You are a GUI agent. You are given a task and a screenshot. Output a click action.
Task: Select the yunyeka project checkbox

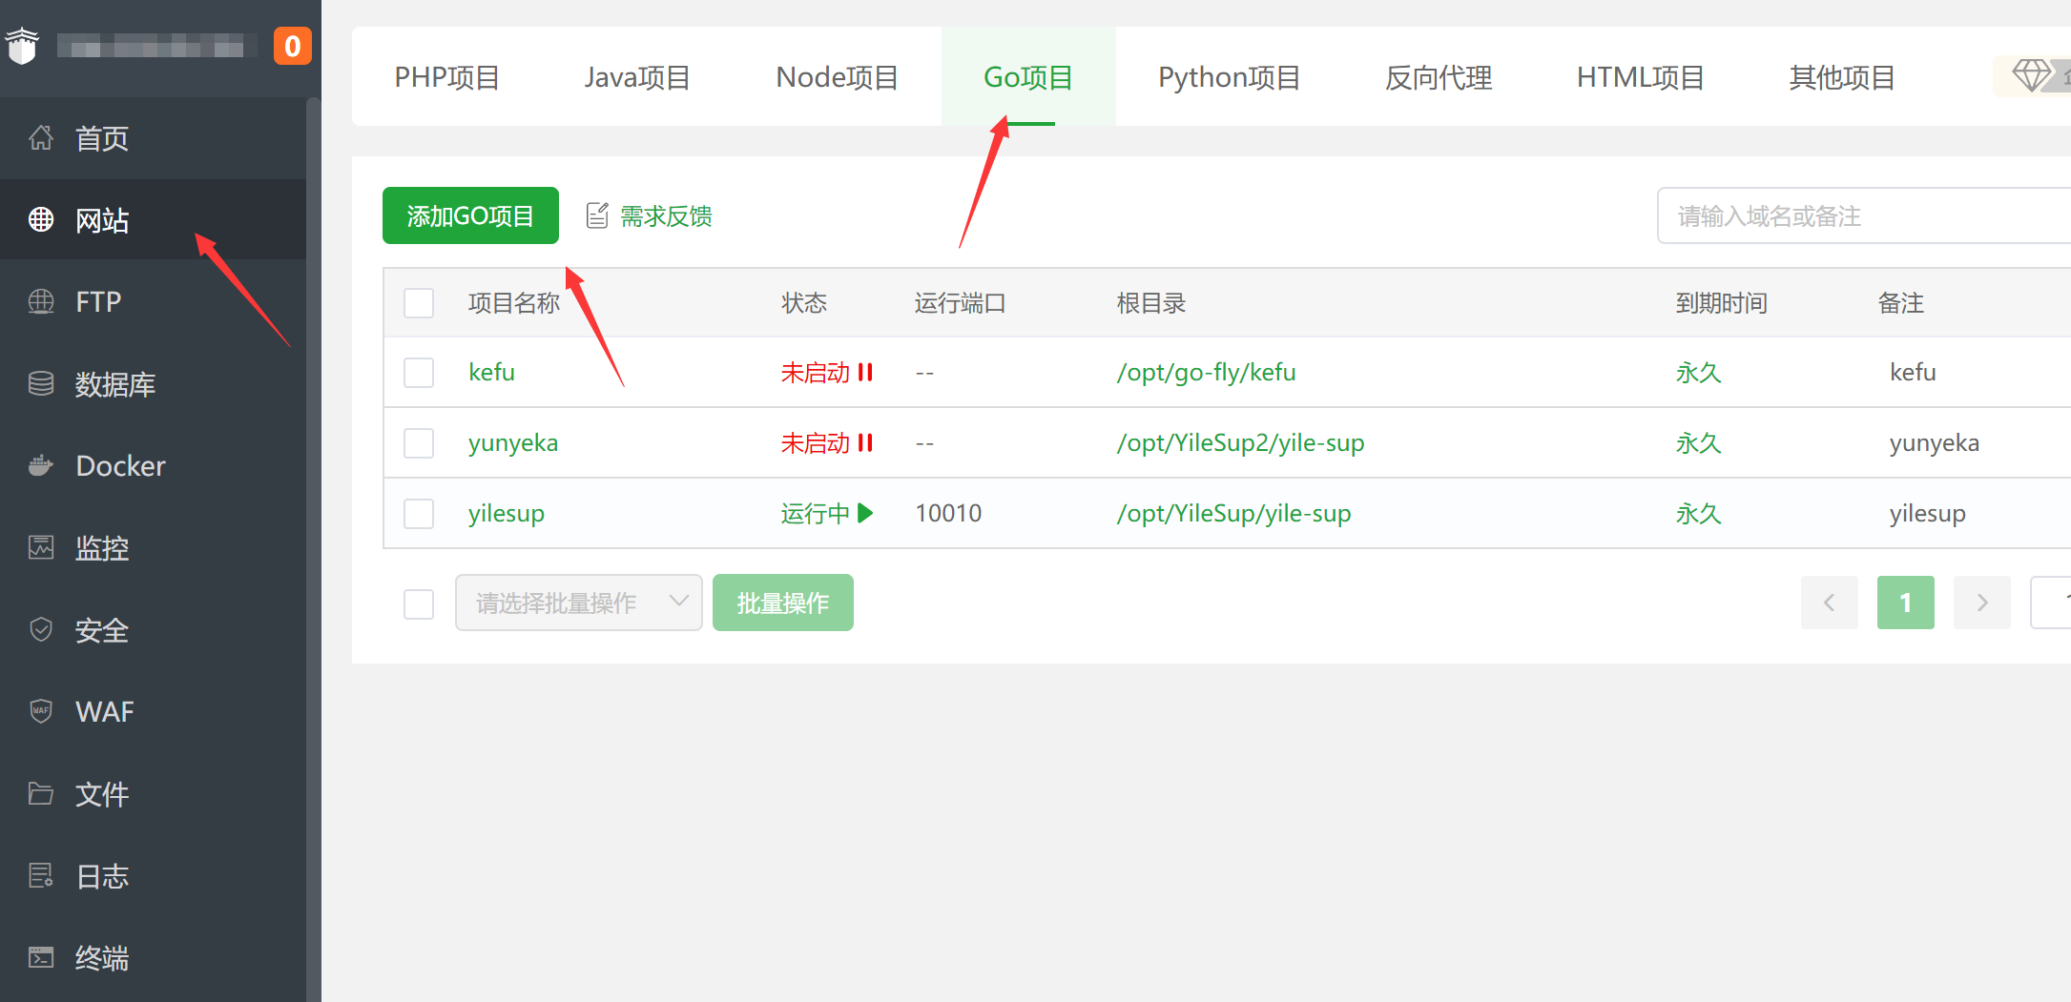(x=419, y=443)
